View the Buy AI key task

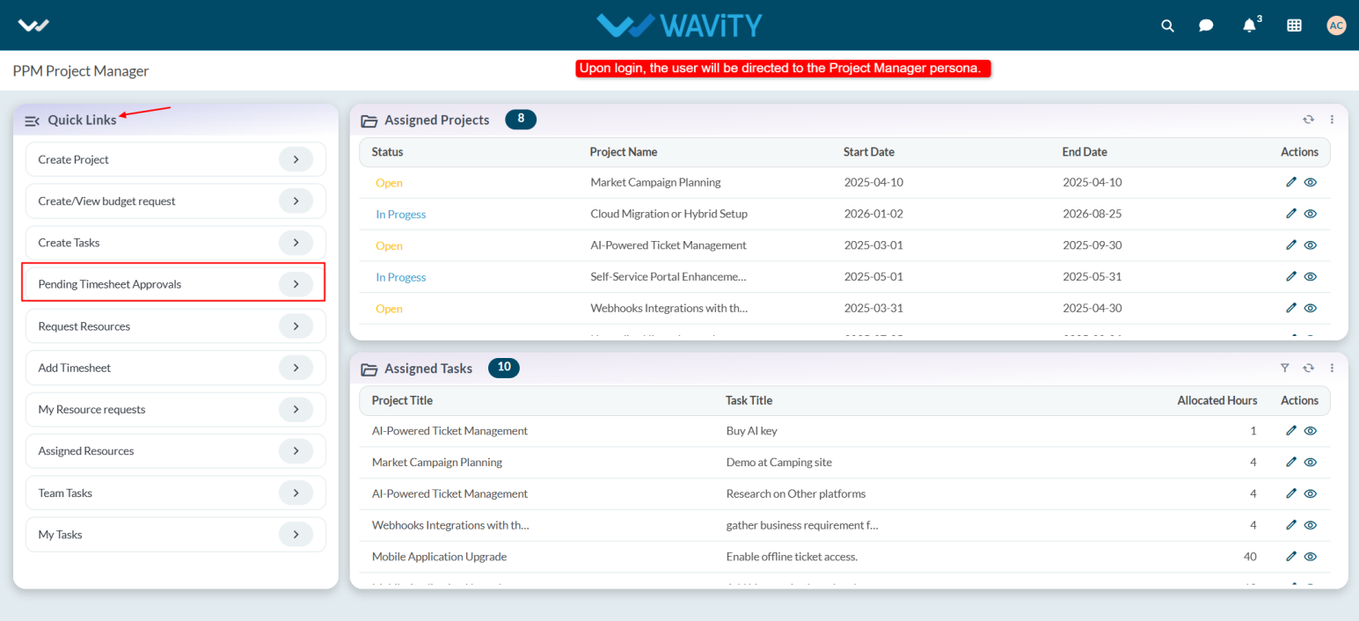click(x=1310, y=431)
